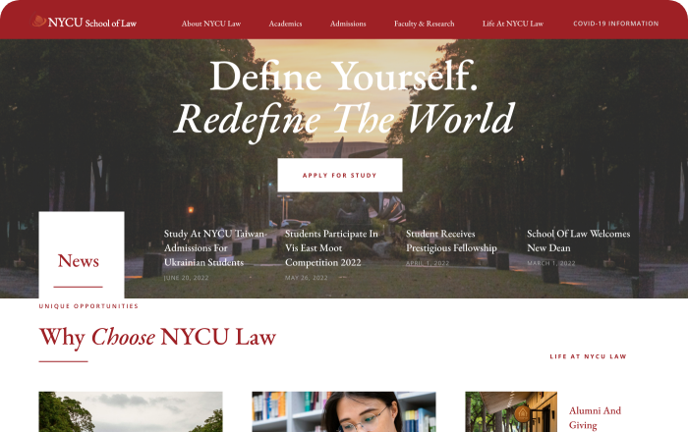Open the News section box
Viewport: 688px width, 432px height.
(82, 254)
